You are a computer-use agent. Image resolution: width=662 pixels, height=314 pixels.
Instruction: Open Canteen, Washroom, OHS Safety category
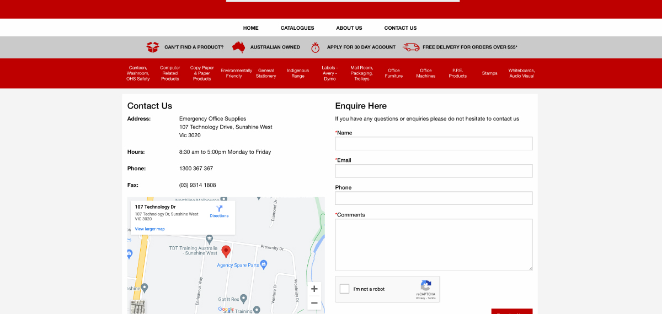tap(138, 73)
